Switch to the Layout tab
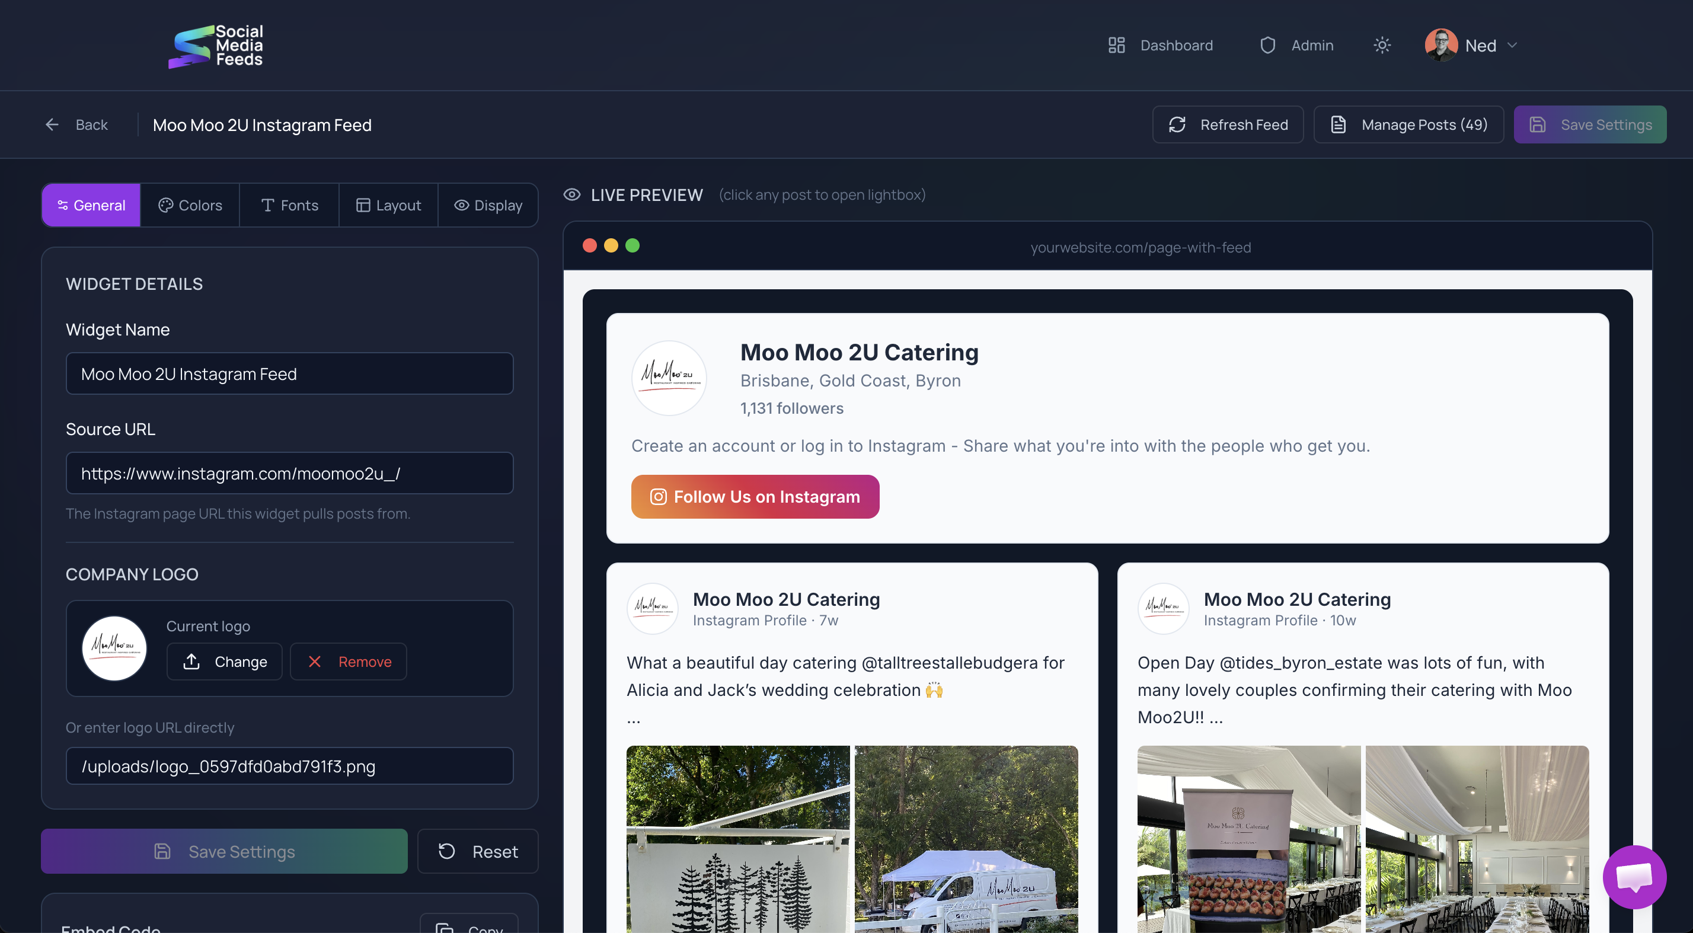Viewport: 1693px width, 933px height. 388,206
